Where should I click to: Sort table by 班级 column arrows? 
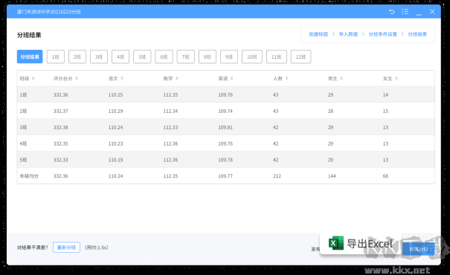tap(33, 79)
